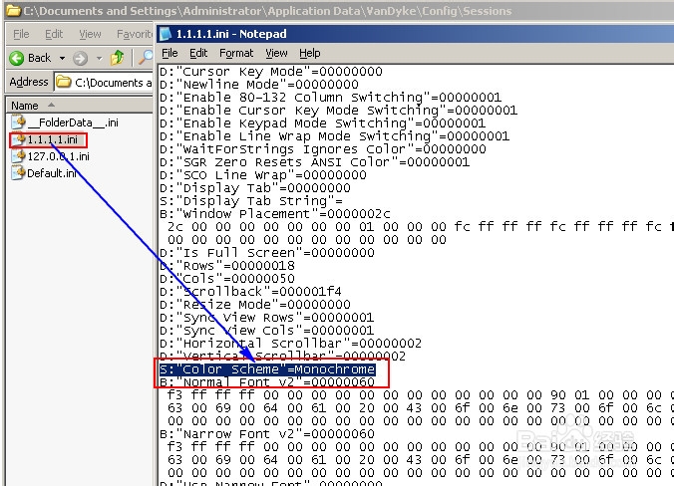This screenshot has height=486, width=674.
Task: Click the "Enable Line Wrap Mode Switching" line
Action: point(334,136)
